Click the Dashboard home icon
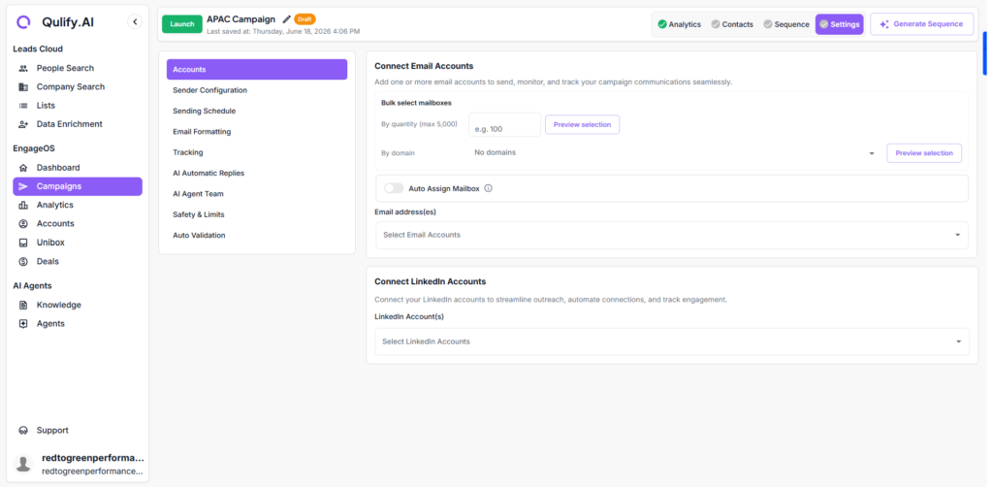This screenshot has width=993, height=487. 23,168
